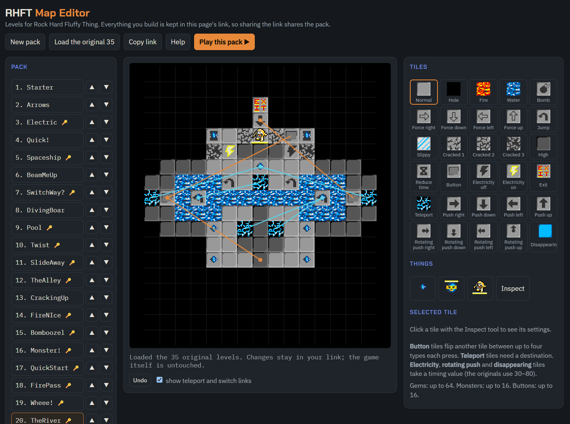Select the TheRiver level
570x424 pixels.
click(x=47, y=419)
